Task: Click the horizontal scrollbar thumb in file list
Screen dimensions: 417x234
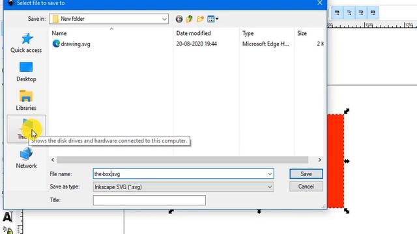Action: pos(182,160)
